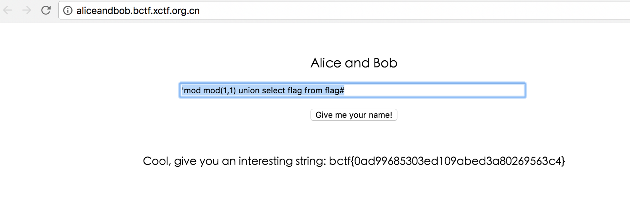Viewport: 630px width, 207px height.
Task: Click the word 'Bob' in the heading
Action: (385, 63)
